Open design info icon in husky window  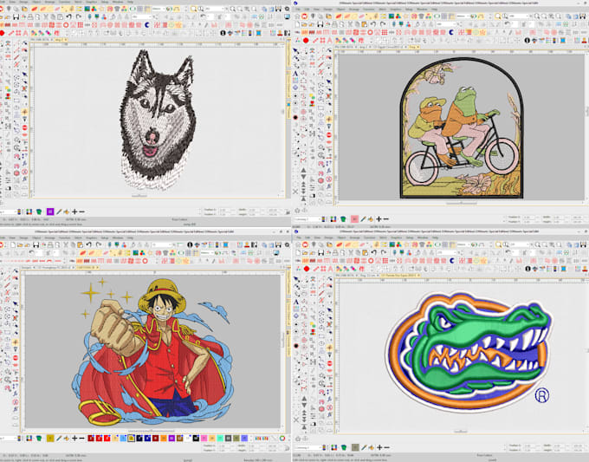click(223, 33)
